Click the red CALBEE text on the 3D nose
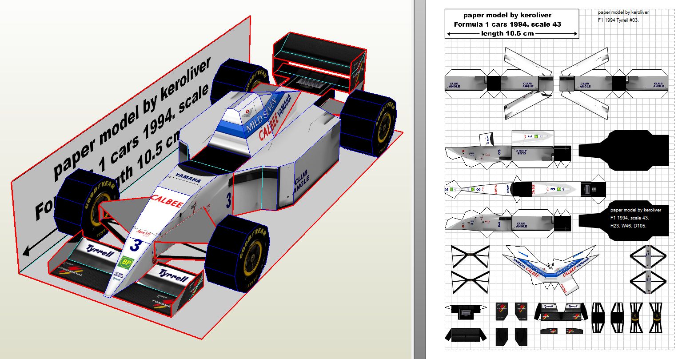682x359 pixels. [168, 202]
